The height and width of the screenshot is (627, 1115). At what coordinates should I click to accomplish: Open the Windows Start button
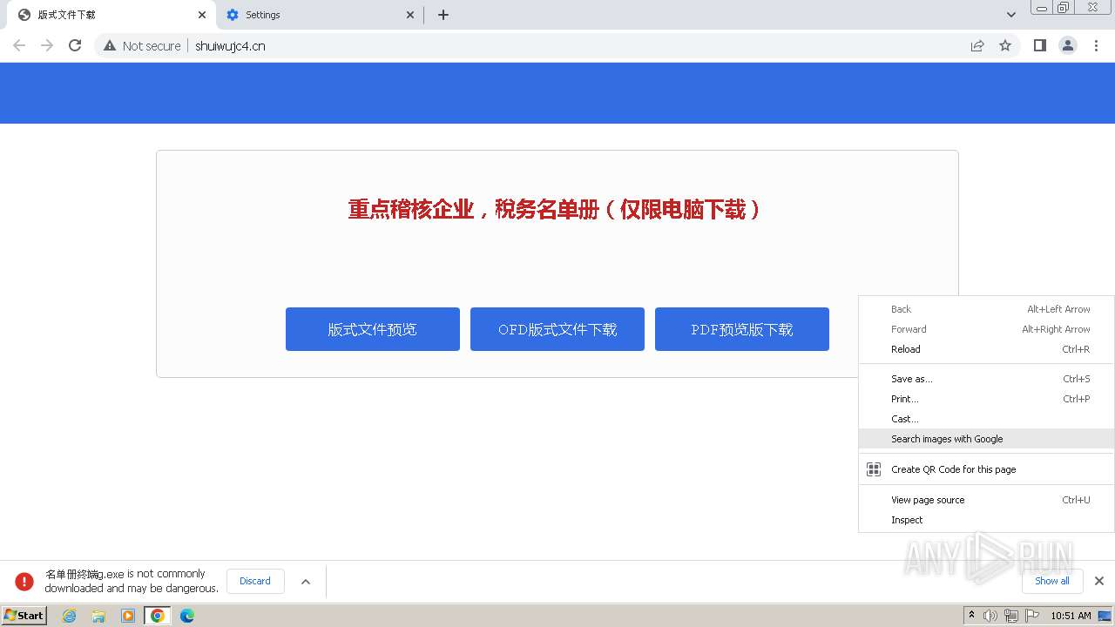pos(24,615)
